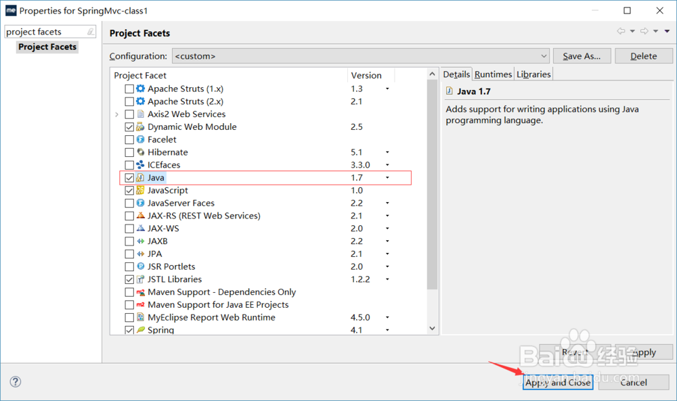The height and width of the screenshot is (401, 677).
Task: Click the project facets filter field
Action: click(x=45, y=32)
